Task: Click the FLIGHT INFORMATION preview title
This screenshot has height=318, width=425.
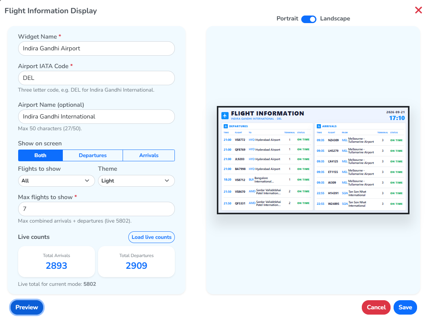Action: (x=268, y=113)
